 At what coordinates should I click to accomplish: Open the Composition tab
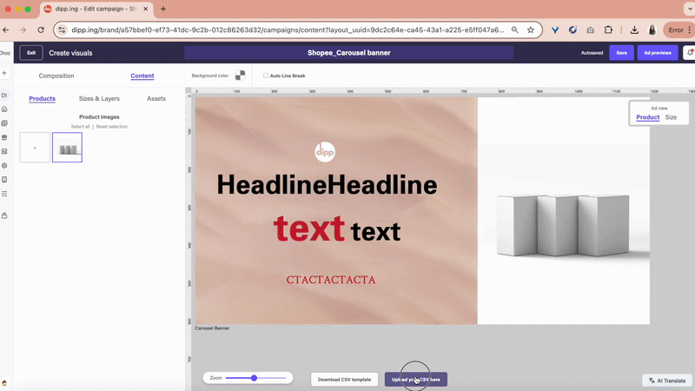click(56, 76)
